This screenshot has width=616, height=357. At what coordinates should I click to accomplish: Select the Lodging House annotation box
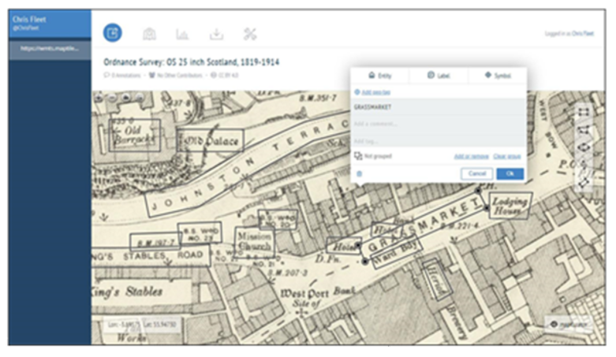point(510,206)
